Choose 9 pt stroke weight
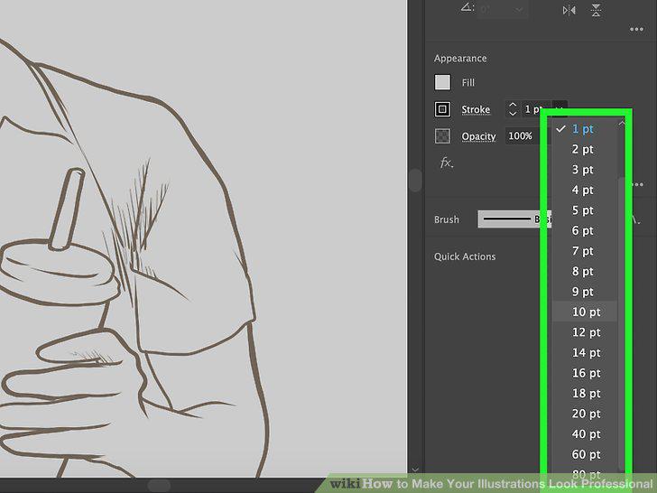657x493 pixels. click(x=585, y=292)
